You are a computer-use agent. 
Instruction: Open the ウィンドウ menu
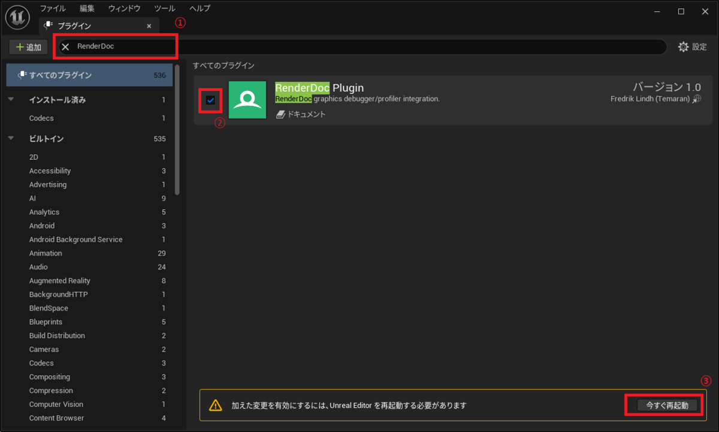(124, 8)
